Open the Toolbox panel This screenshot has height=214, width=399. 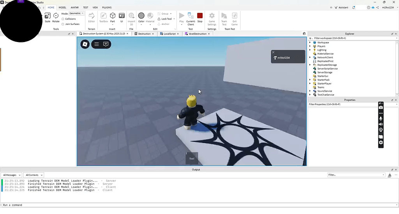pos(104,18)
